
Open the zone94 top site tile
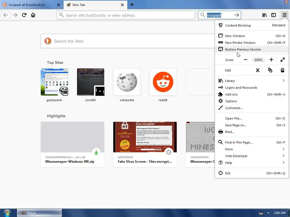pos(90,85)
